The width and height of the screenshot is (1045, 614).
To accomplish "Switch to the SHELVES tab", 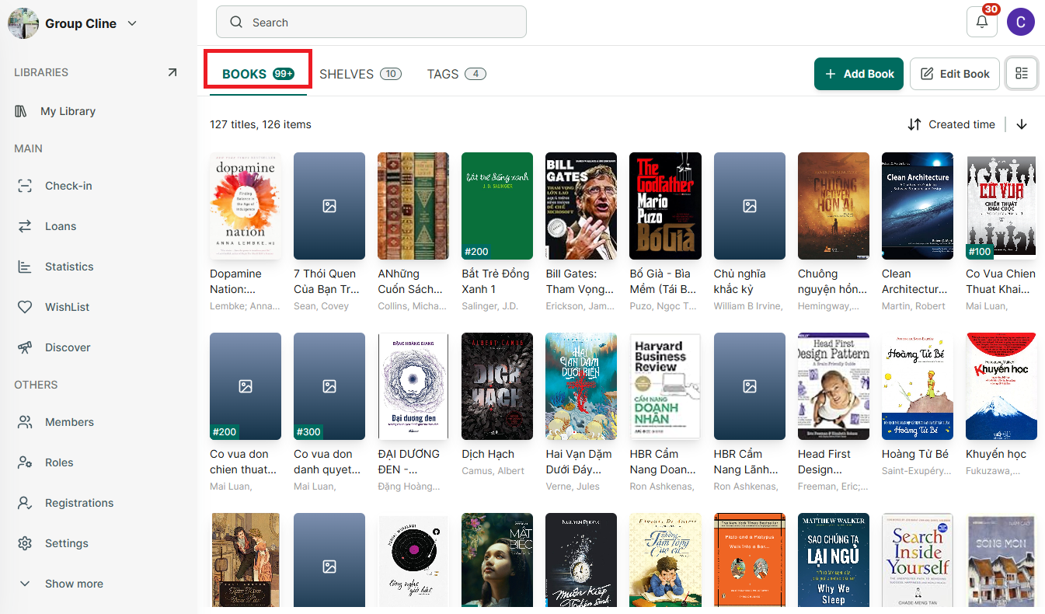I will point(360,74).
